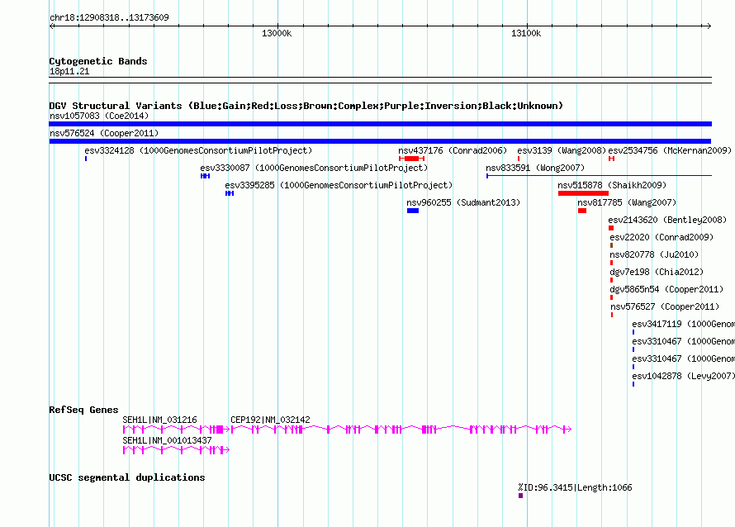
Task: Click the nsv960255 (Sudmant2013) label
Action: [x=463, y=202]
